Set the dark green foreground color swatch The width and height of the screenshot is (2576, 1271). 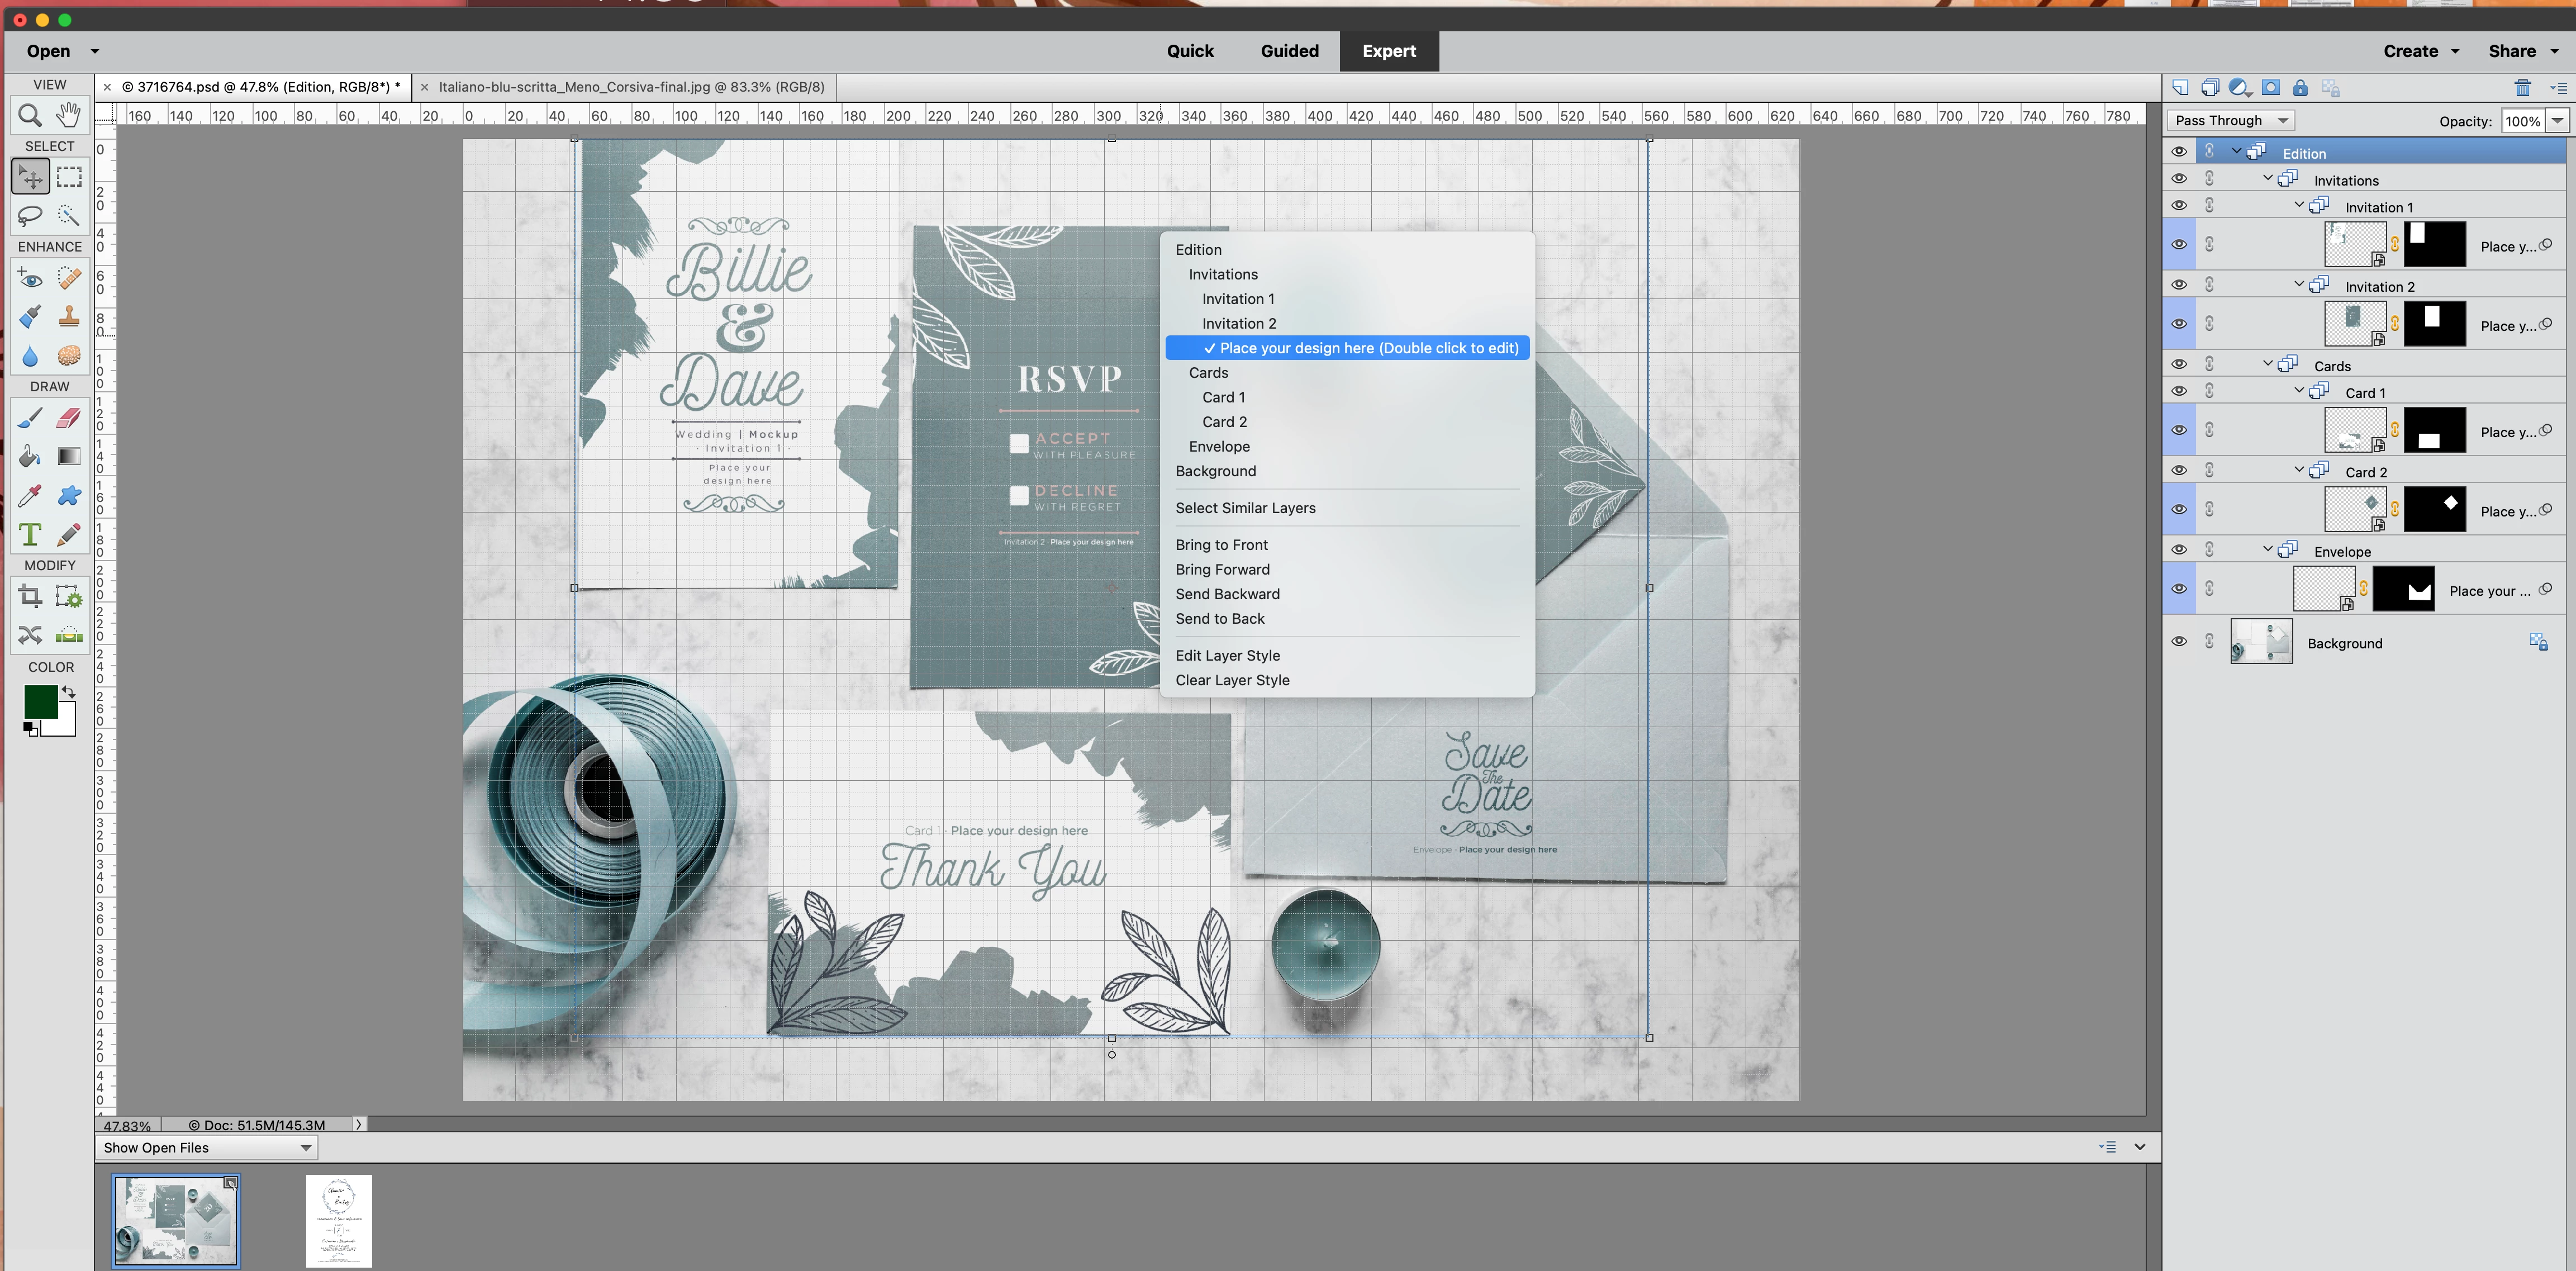(x=40, y=702)
